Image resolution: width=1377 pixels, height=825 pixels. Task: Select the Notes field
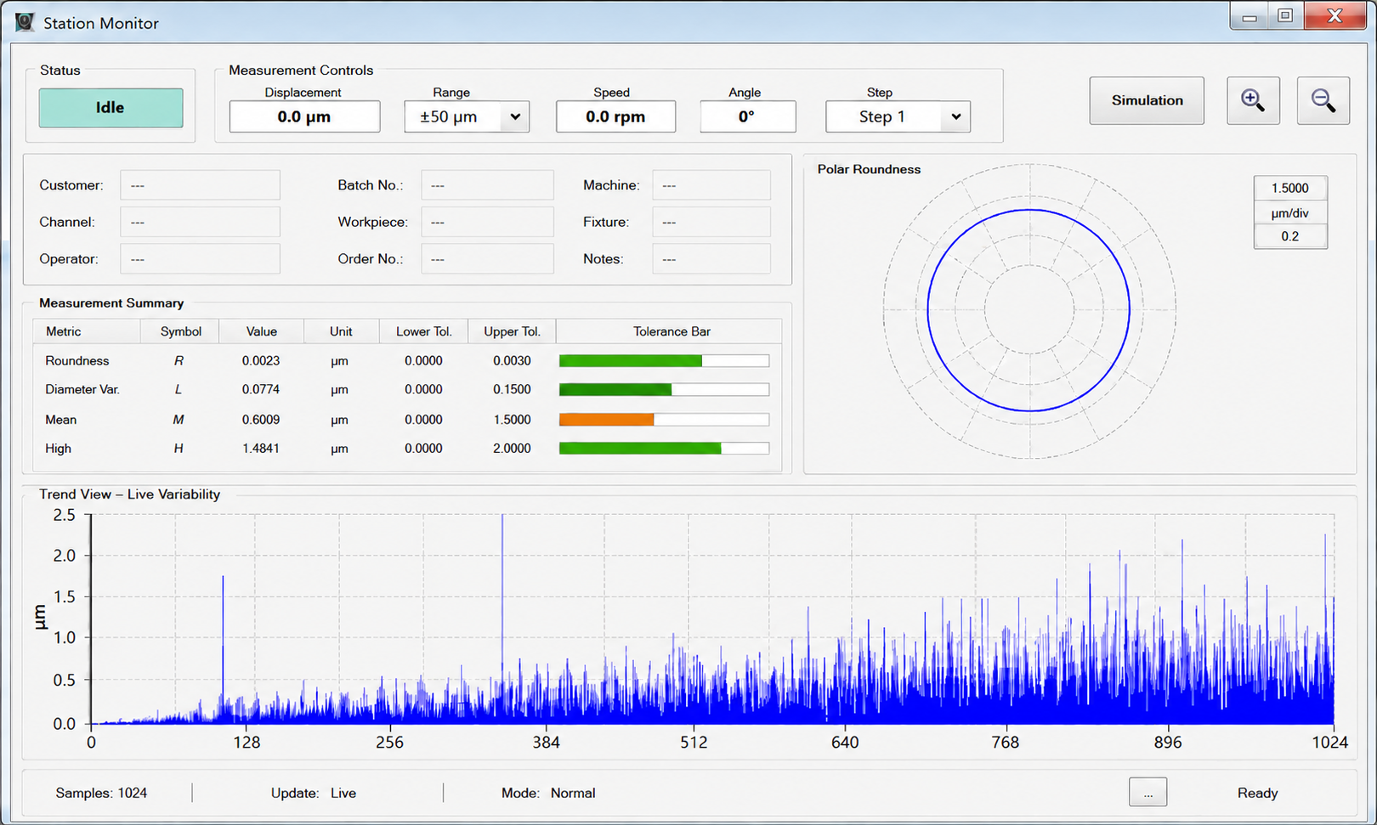pyautogui.click(x=711, y=259)
